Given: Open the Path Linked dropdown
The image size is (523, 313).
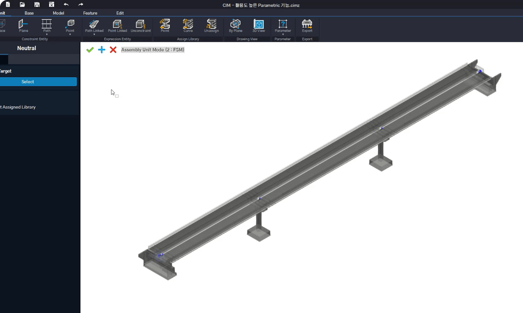Looking at the screenshot, I should click(x=94, y=34).
